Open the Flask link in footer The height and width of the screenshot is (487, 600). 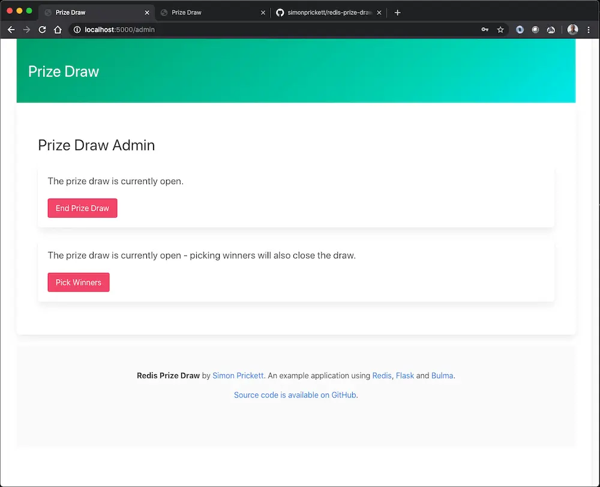(x=405, y=375)
